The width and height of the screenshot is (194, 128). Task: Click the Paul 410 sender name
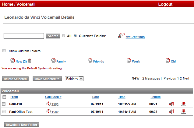pos(16,104)
